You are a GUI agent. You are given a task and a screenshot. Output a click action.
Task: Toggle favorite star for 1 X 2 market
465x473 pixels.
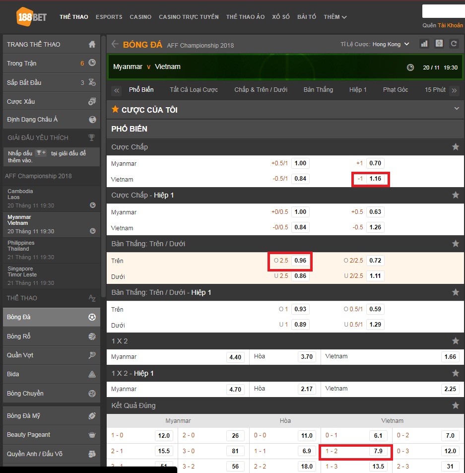click(456, 341)
